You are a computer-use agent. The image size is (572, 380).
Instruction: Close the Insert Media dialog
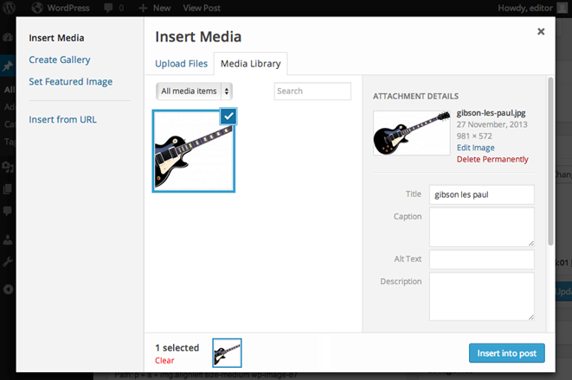541,32
